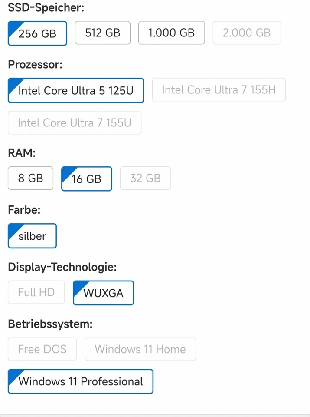Pick the unavailable Intel Core Ultra 7 155U
This screenshot has height=417, width=310.
click(x=74, y=122)
